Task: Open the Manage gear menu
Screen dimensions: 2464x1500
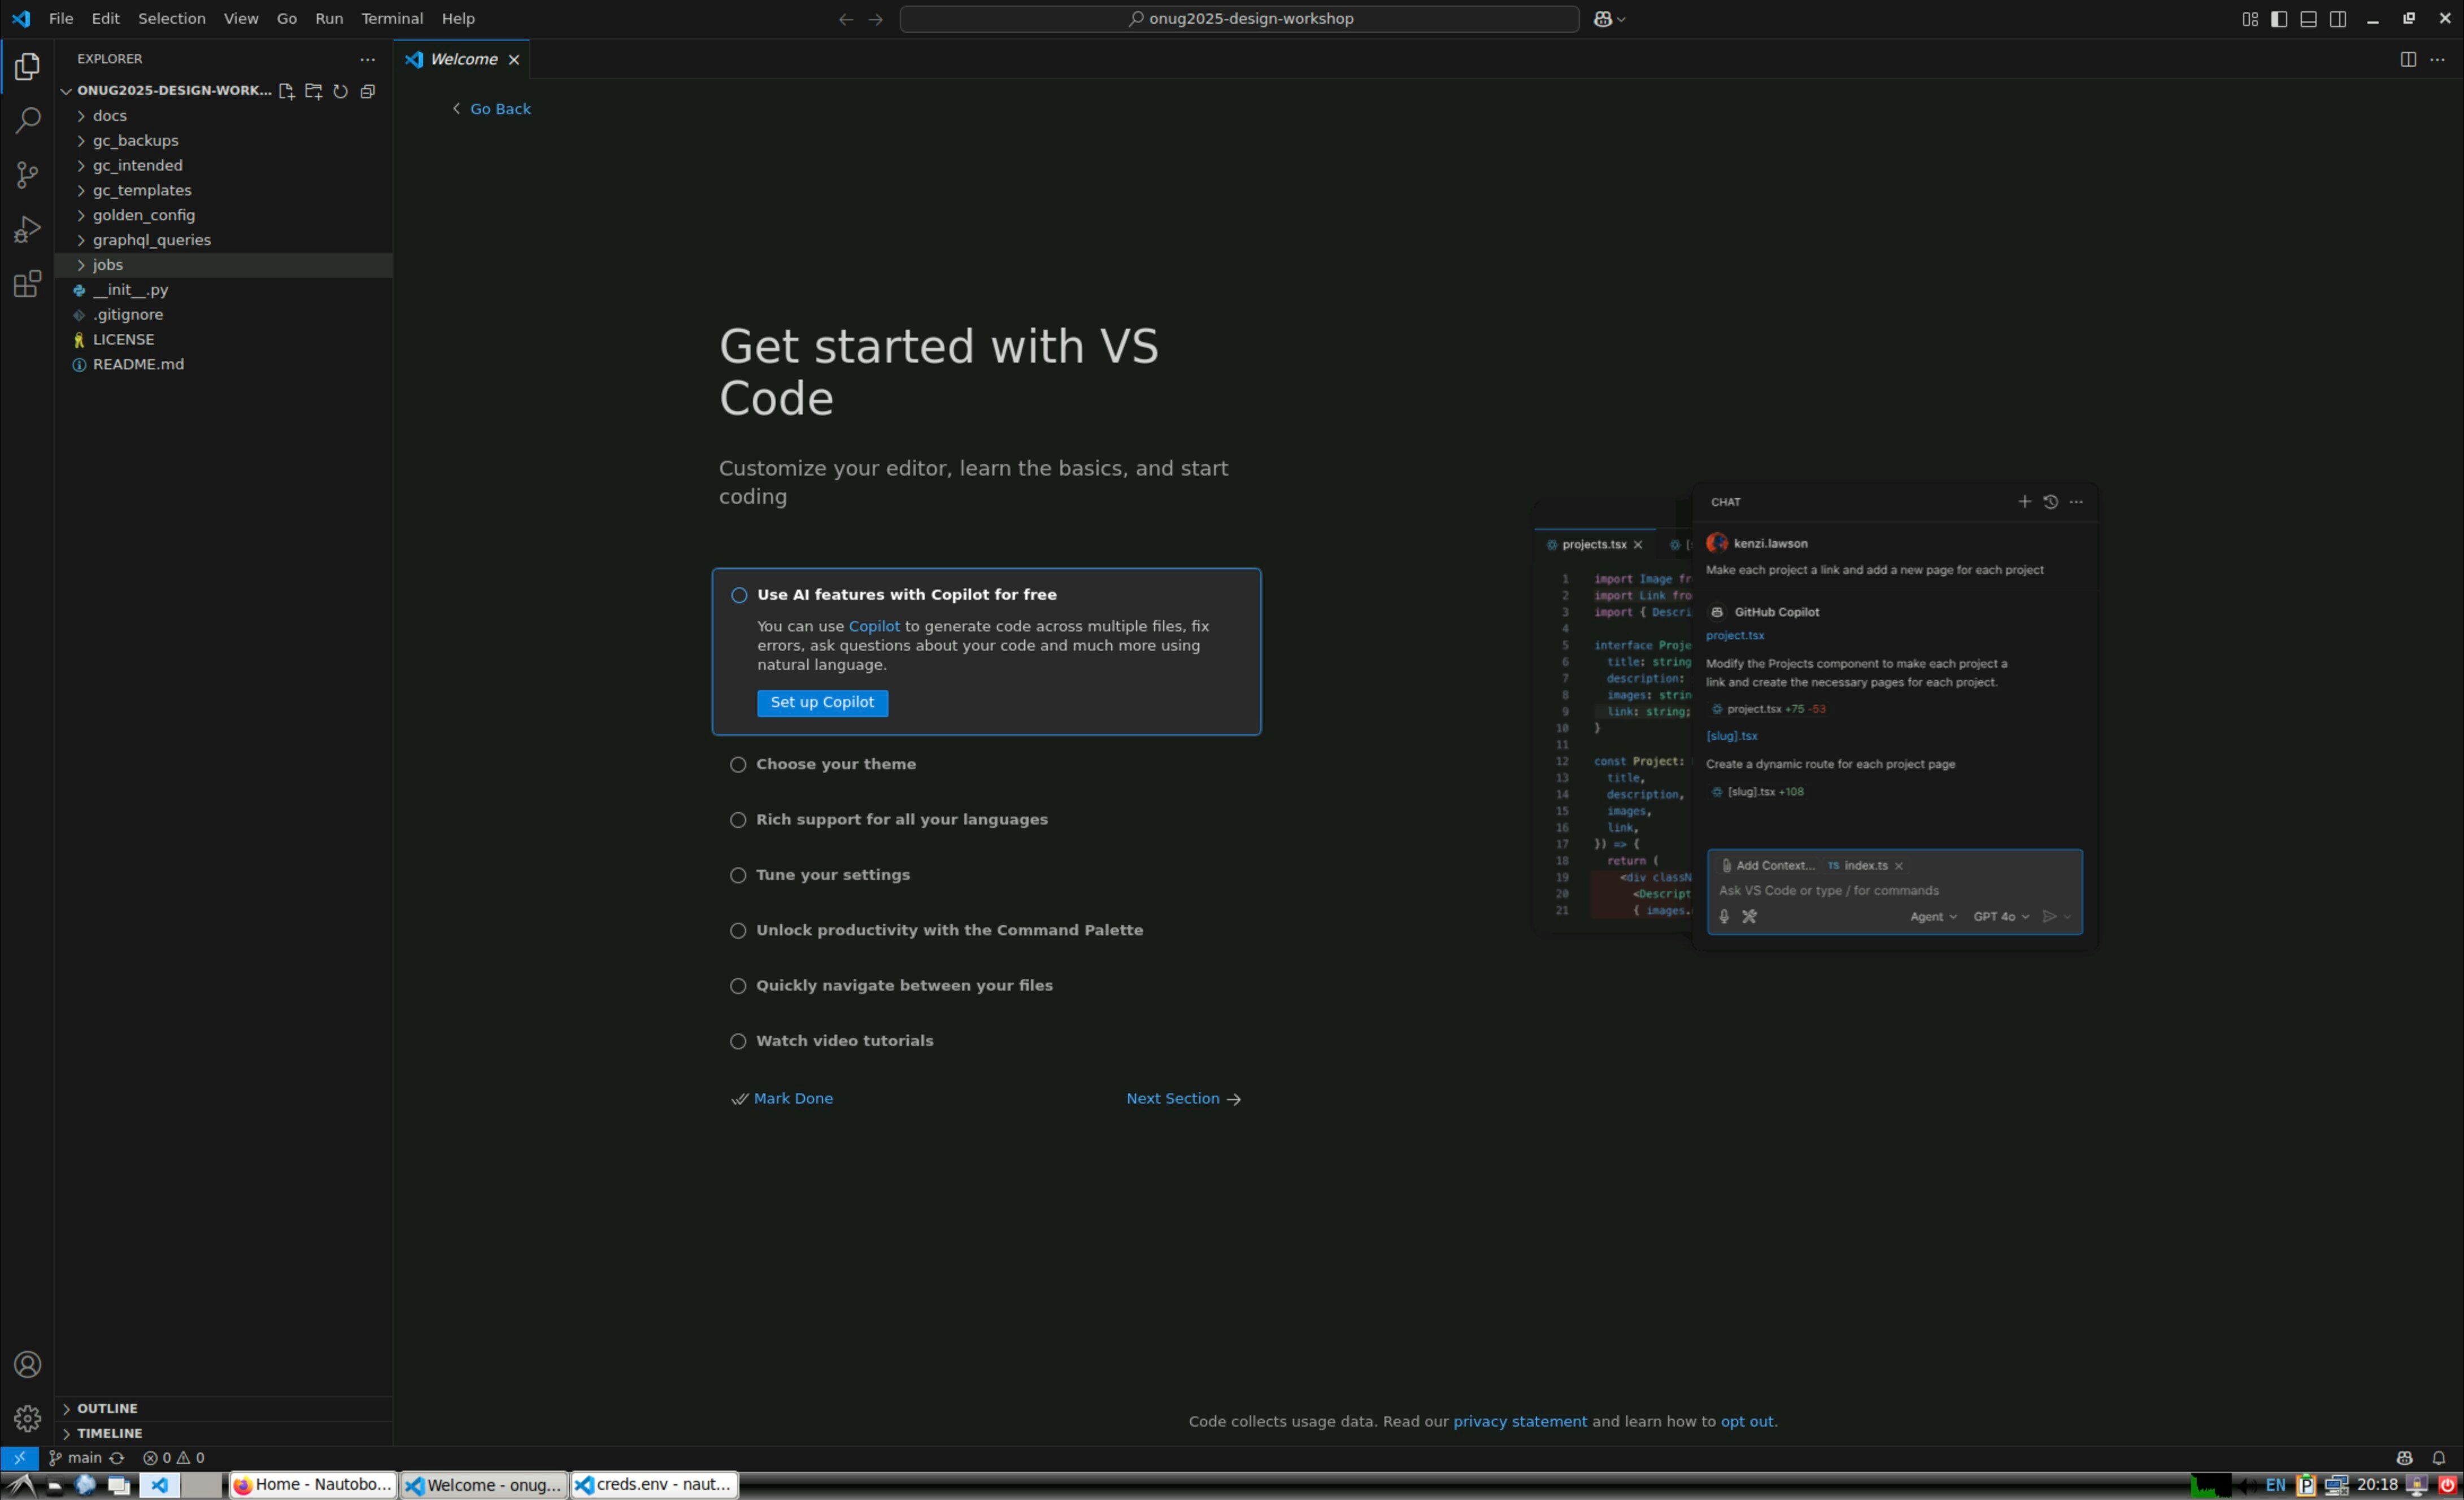Action: (28, 1418)
